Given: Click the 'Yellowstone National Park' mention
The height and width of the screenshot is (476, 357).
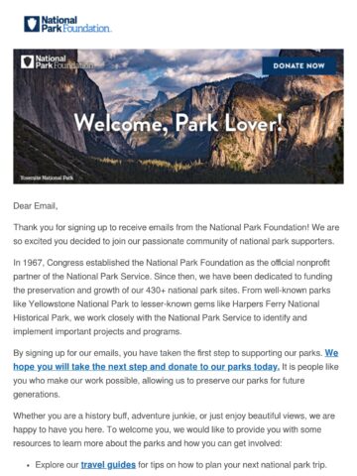Looking at the screenshot, I should [x=78, y=304].
